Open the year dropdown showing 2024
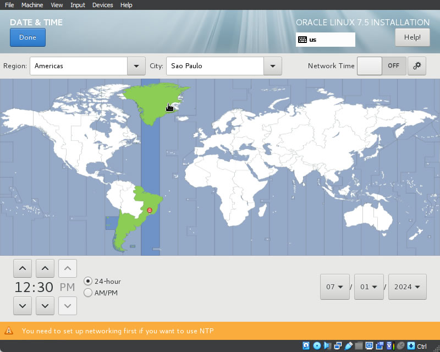Screen dimensions: 440x352 [x=407, y=287]
